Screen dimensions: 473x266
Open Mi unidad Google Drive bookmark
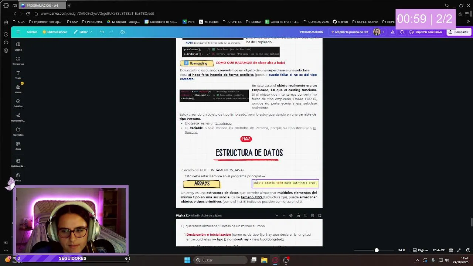pos(123,22)
